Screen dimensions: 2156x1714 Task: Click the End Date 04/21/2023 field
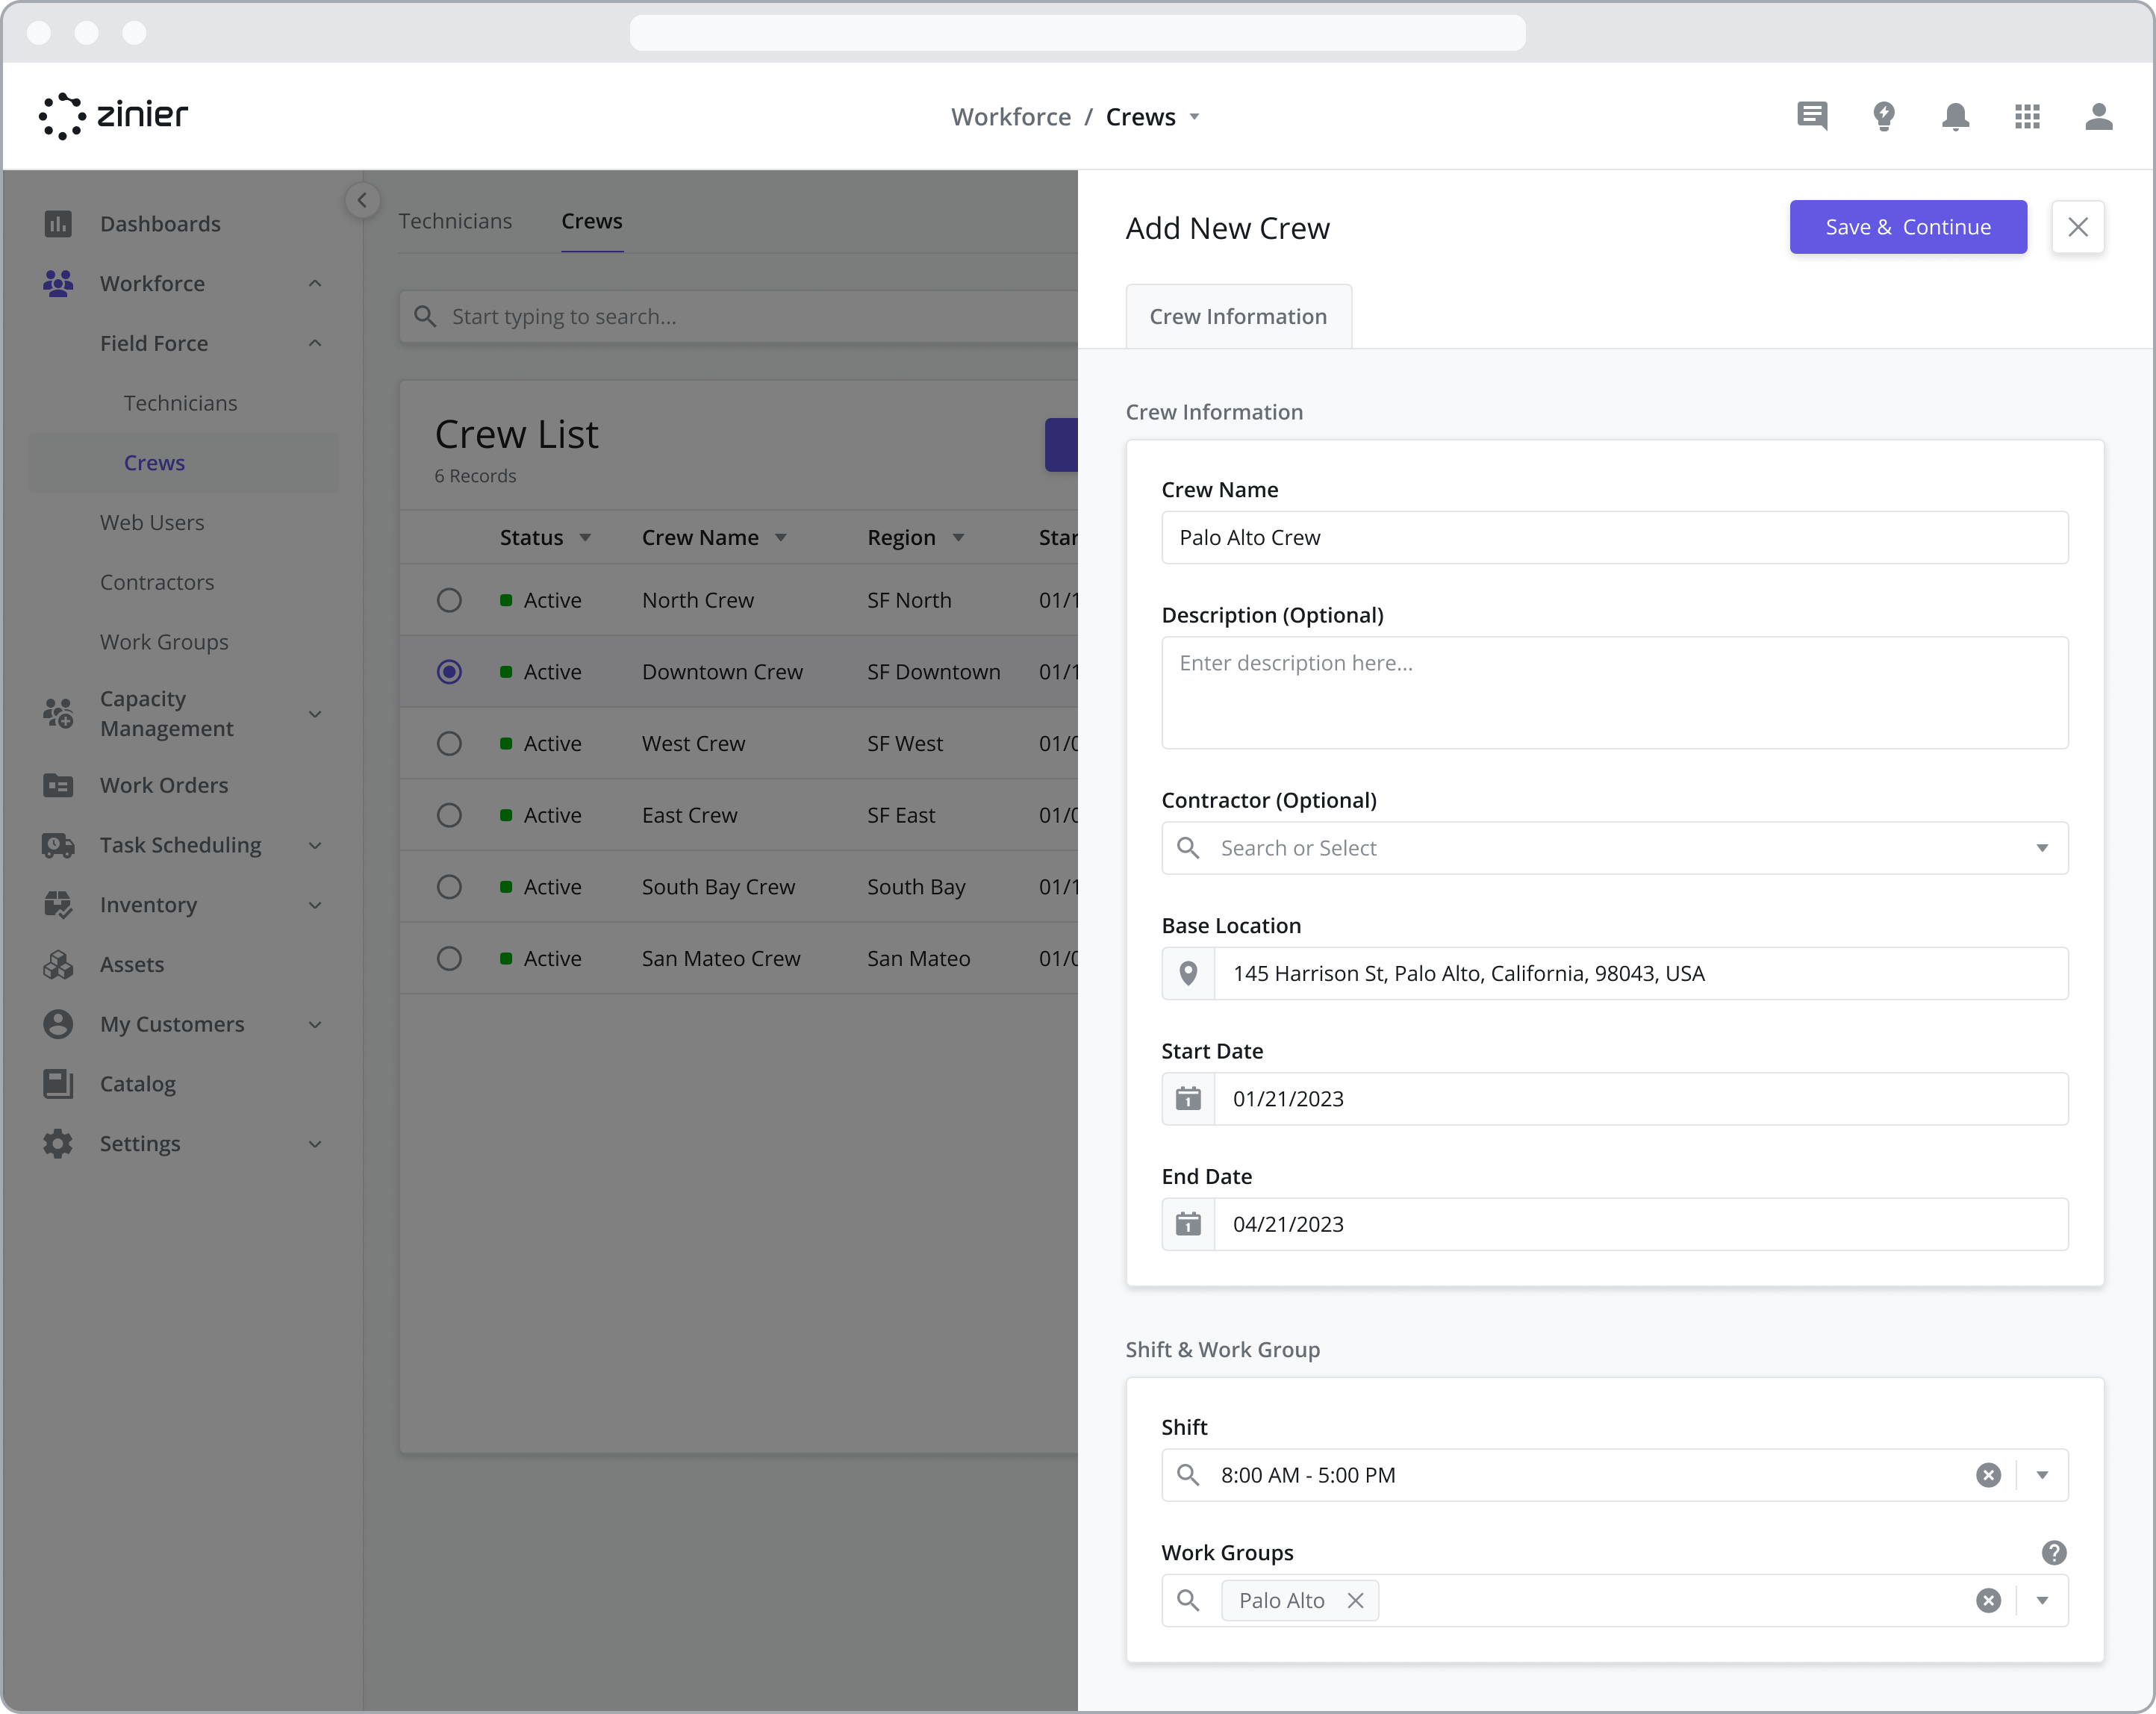(1640, 1224)
